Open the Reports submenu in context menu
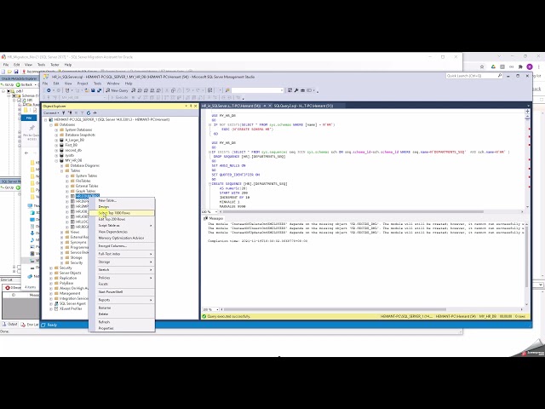Screen dimensions: 545x409 121,300
